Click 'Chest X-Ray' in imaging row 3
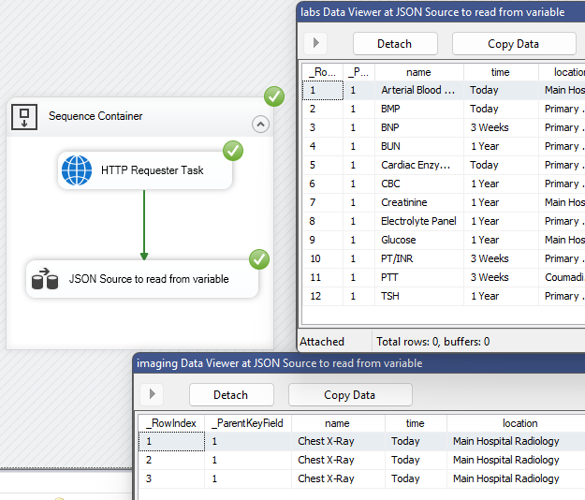The height and width of the screenshot is (500, 585). [x=338, y=478]
